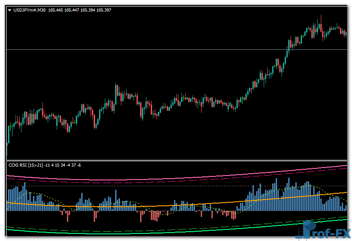The width and height of the screenshot is (352, 241).
Task: Open the chart dropdown arrow beside USDJPYm#
Action: click(10, 10)
